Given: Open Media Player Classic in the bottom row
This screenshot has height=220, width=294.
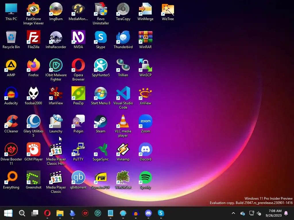Looking at the screenshot, I should (56, 182).
